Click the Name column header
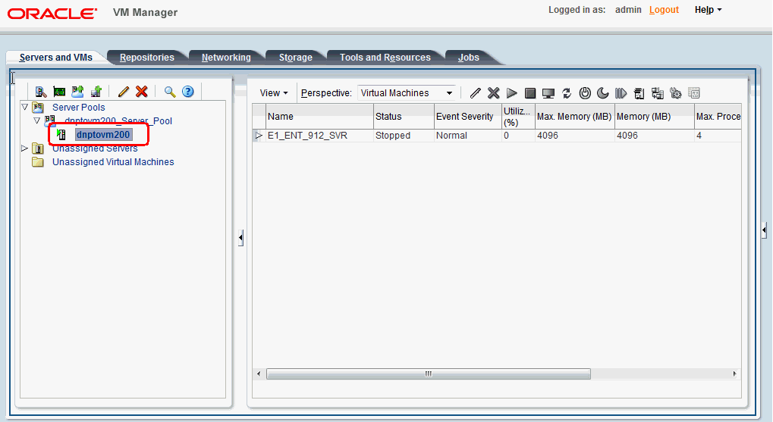This screenshot has width=773, height=422. [x=319, y=117]
